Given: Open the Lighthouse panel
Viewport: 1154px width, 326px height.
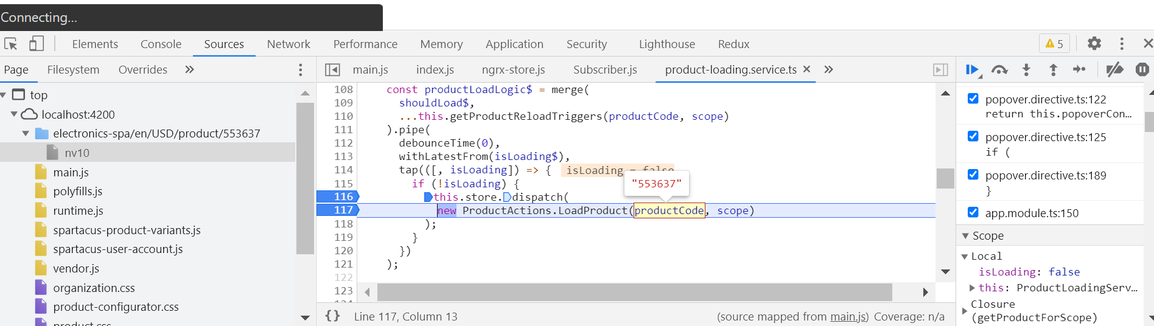Looking at the screenshot, I should (666, 44).
